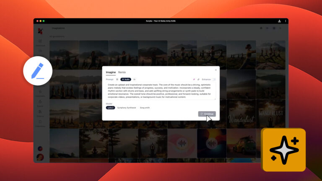Click the Imaginations page heading
The width and height of the screenshot is (322, 181).
[x=58, y=28]
